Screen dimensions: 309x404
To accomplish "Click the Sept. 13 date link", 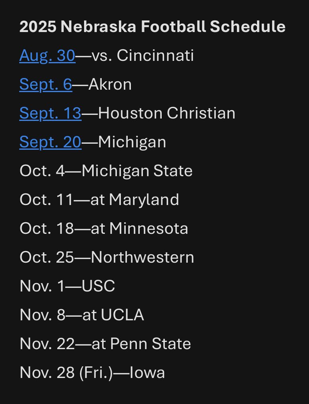I will pos(50,113).
